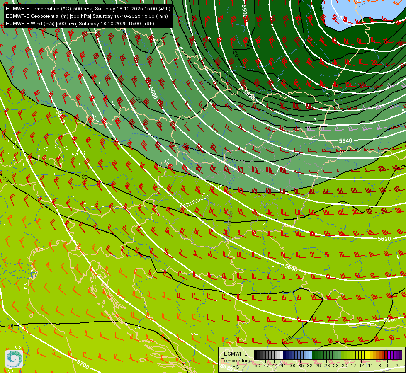Click the -38 legend scale value
The image size is (406, 373).
(292, 366)
